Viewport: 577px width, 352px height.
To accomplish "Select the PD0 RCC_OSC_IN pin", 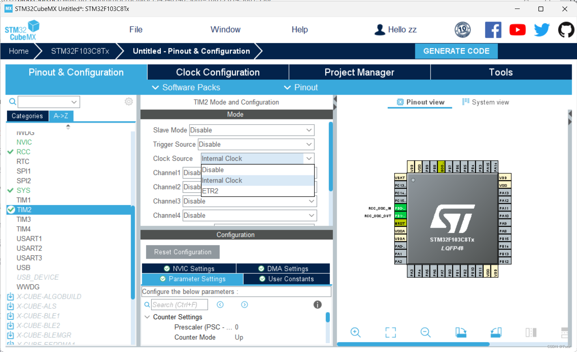I will [x=400, y=208].
